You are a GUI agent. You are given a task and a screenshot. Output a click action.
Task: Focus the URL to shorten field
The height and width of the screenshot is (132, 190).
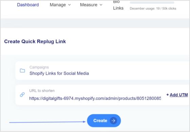pos(95,98)
